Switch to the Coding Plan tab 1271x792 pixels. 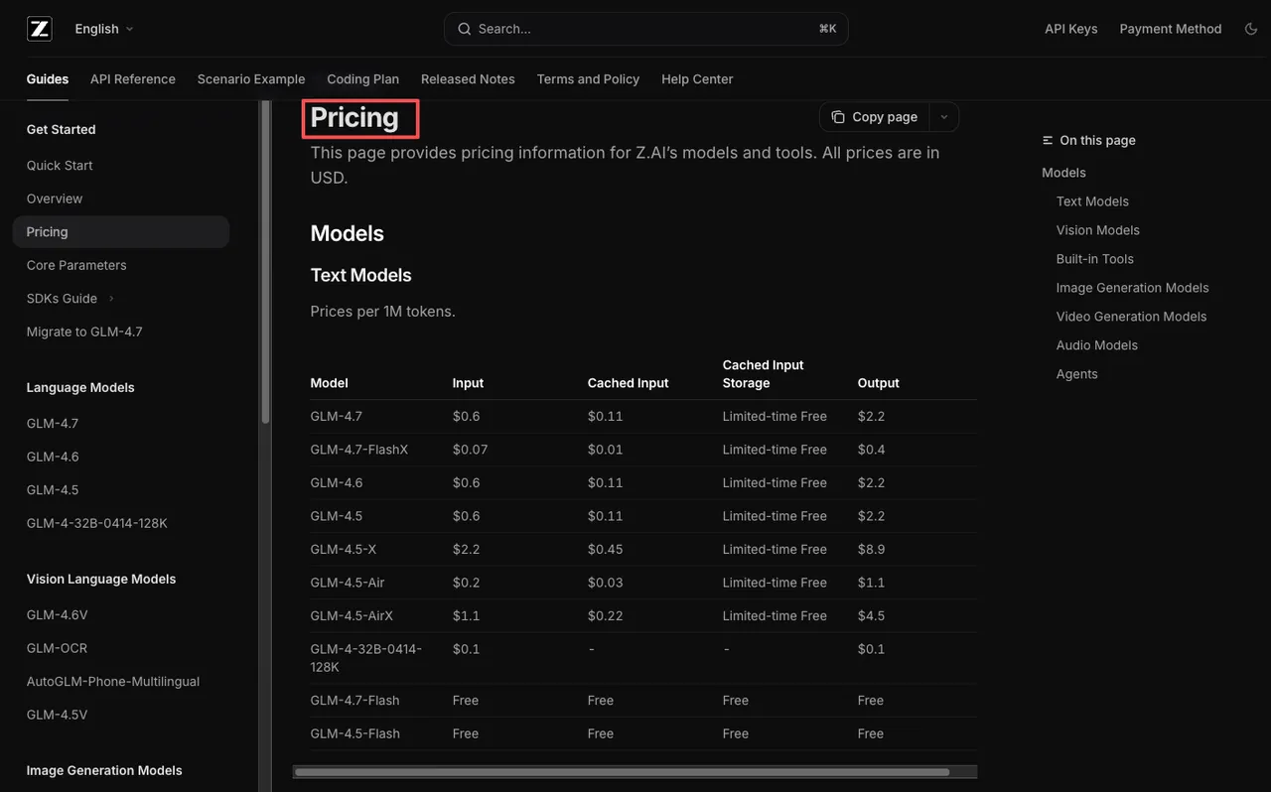coord(362,79)
